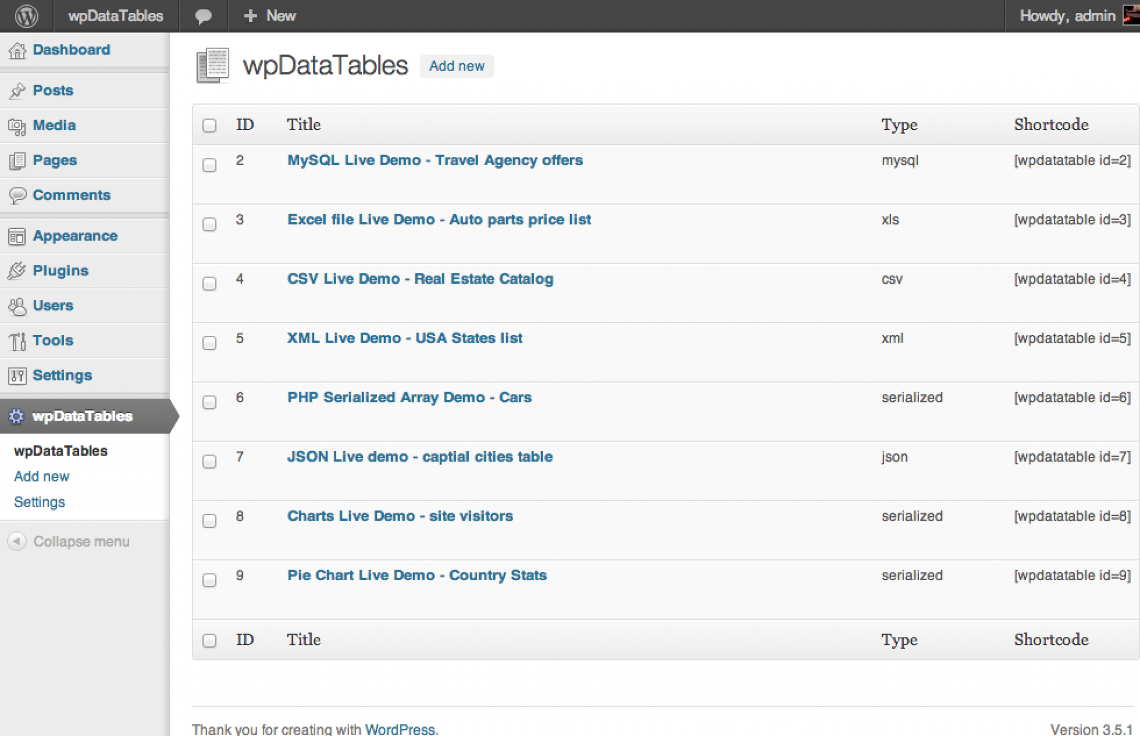This screenshot has width=1140, height=736.
Task: Click the Plugins plug icon
Action: point(17,271)
